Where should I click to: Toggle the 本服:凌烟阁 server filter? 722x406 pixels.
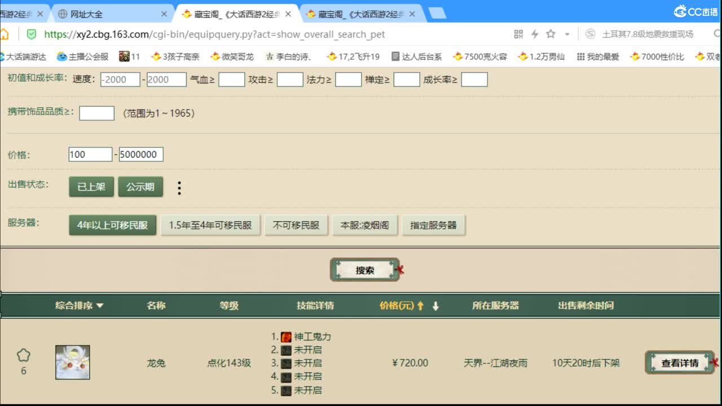365,225
